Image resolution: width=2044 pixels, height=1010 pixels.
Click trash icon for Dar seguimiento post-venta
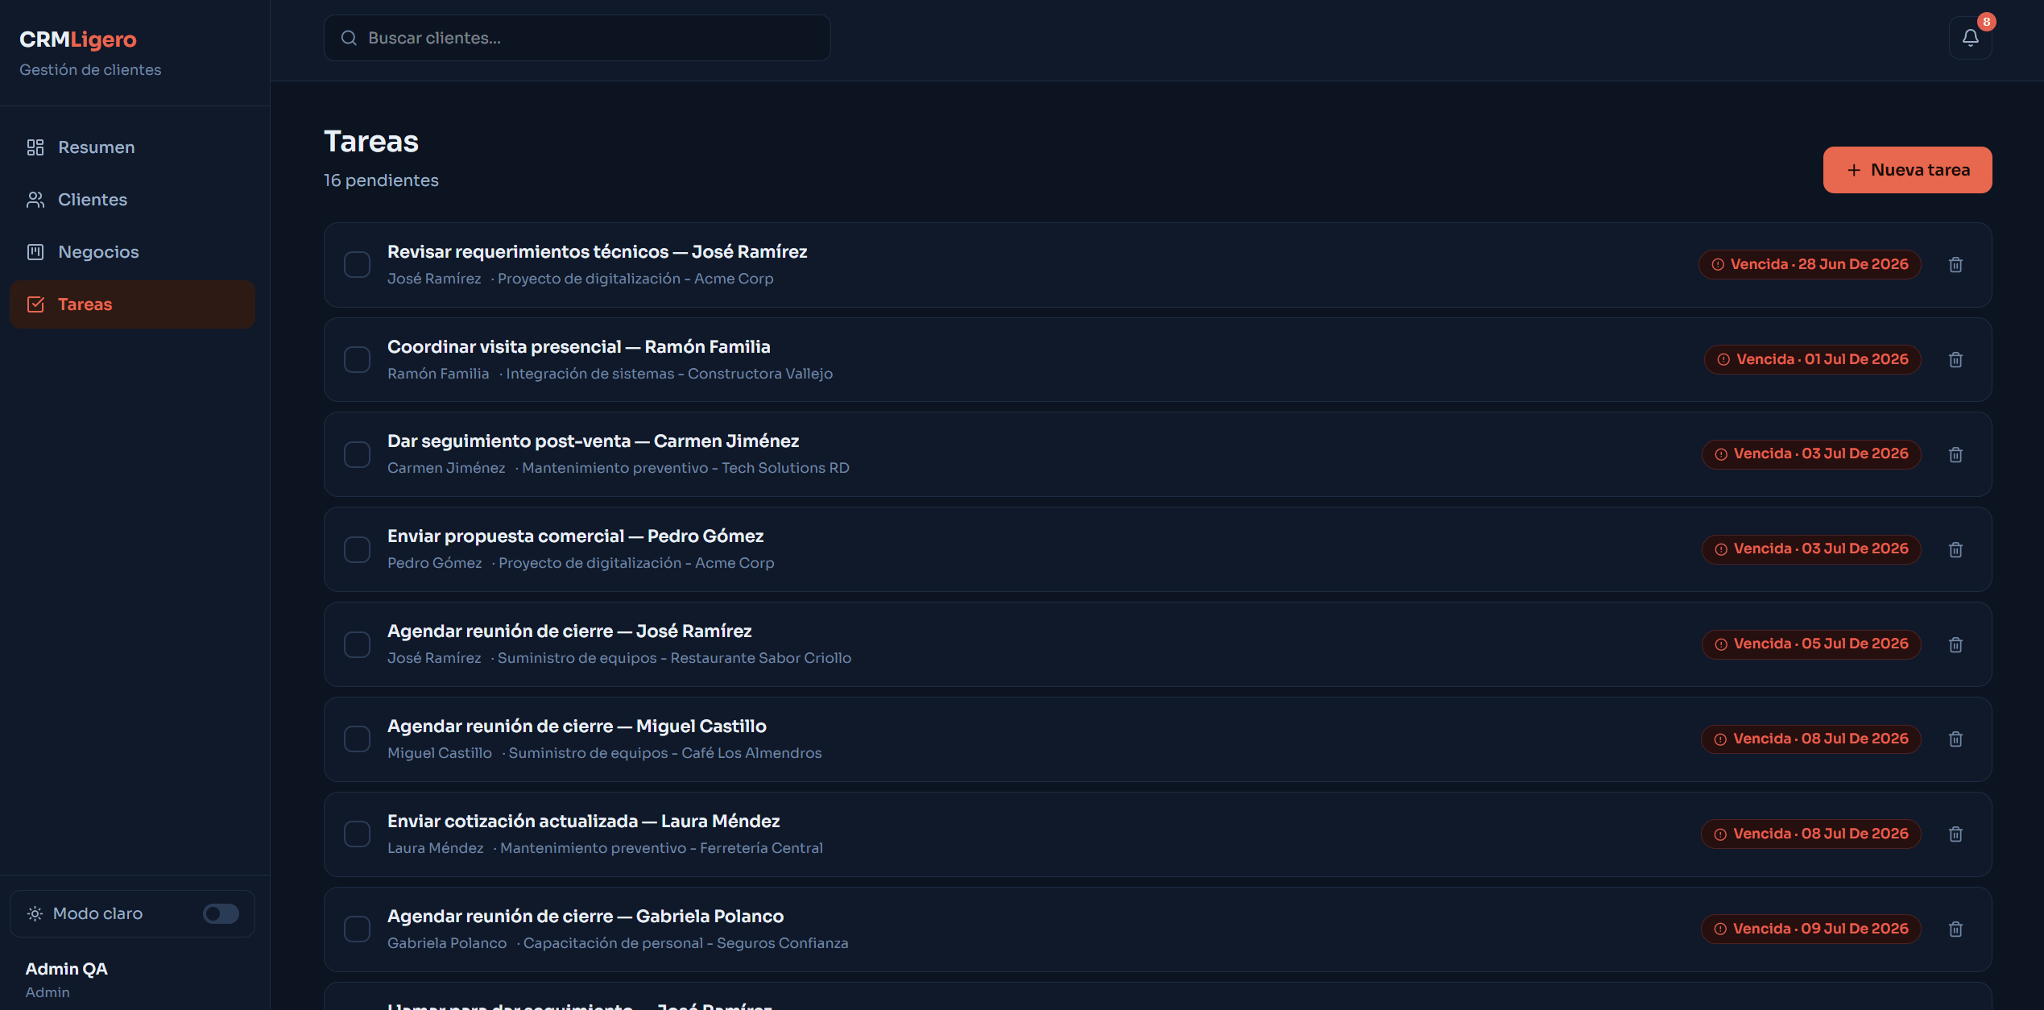point(1955,455)
